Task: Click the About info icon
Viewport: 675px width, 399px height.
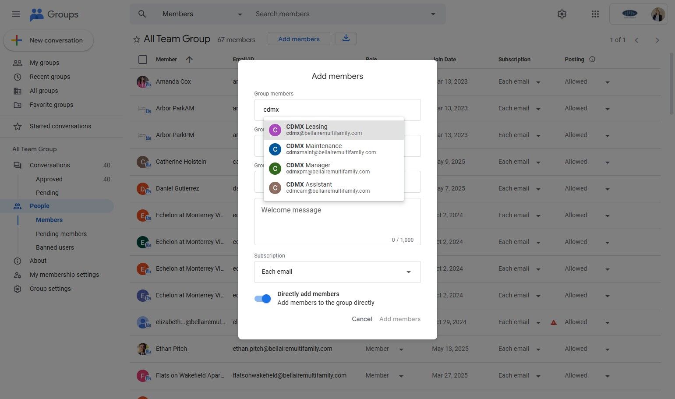Action: tap(18, 261)
